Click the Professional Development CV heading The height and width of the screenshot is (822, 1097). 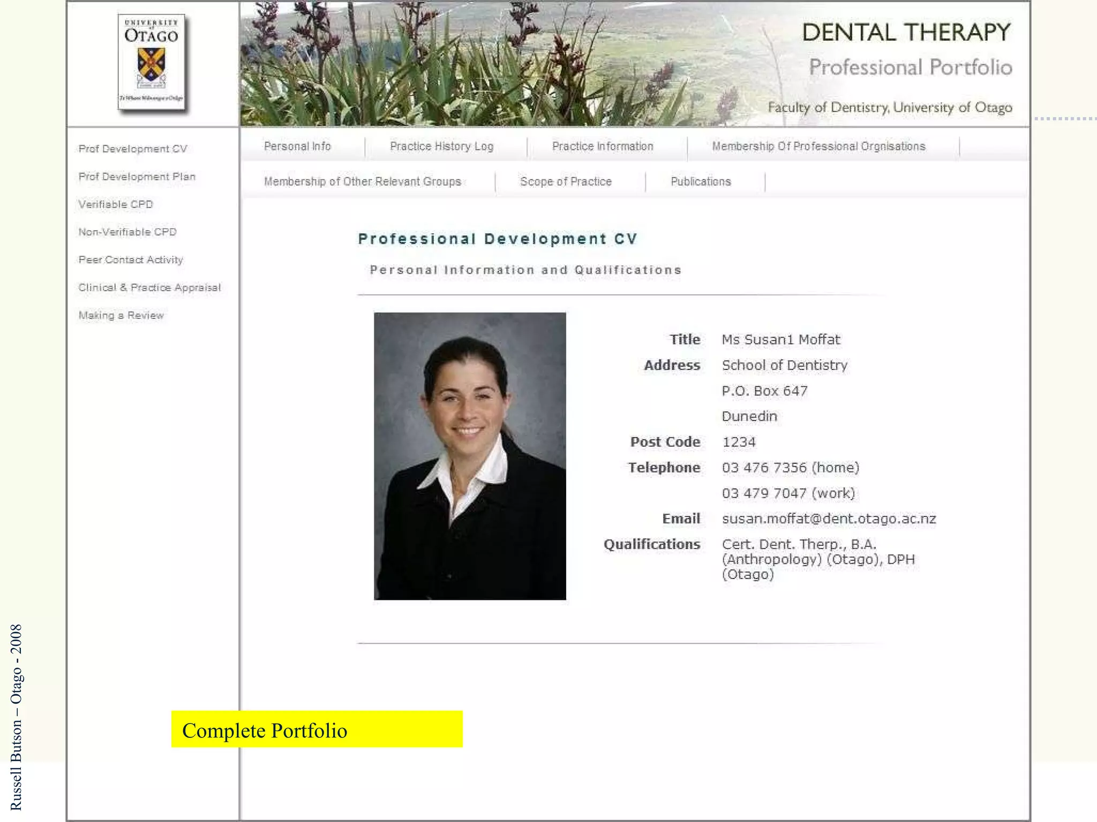pos(498,239)
